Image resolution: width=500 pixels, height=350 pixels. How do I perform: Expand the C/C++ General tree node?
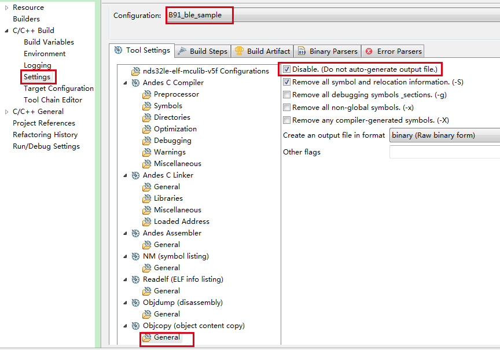6,112
